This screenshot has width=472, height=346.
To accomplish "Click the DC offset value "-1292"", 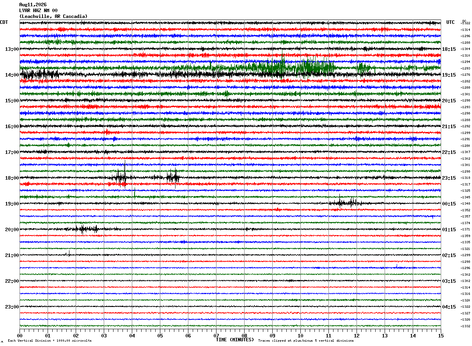I will (465, 127).
